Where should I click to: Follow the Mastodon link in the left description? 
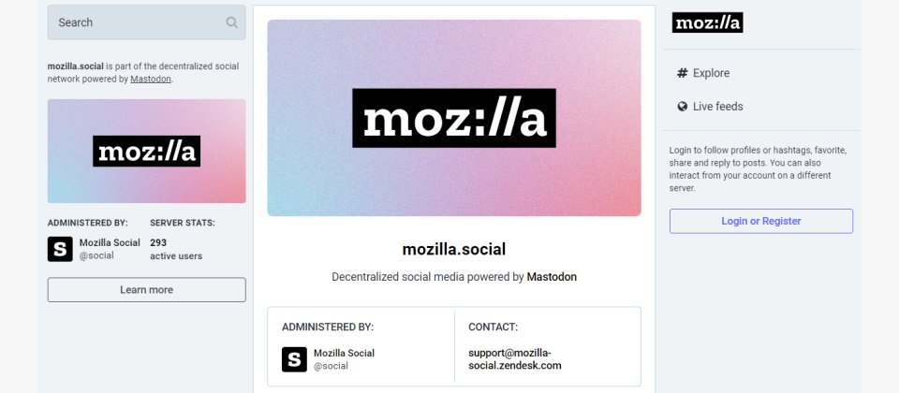[151, 79]
